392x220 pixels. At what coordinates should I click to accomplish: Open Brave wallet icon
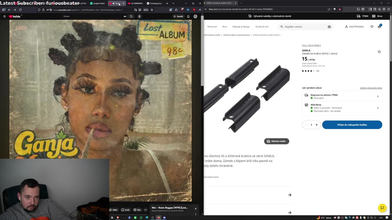(375, 9)
